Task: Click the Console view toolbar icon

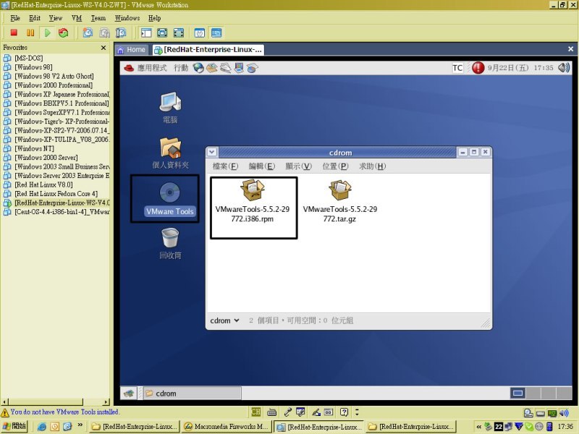Action: click(x=216, y=33)
